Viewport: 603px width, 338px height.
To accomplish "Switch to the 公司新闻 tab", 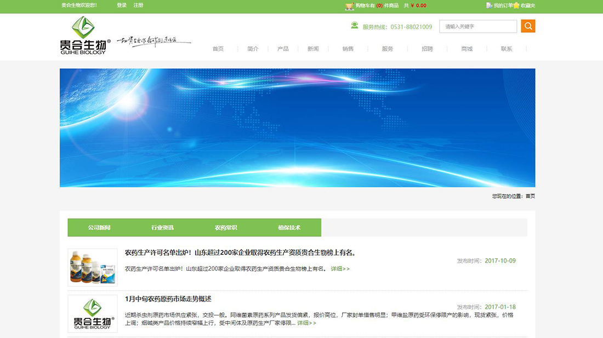I will coord(99,227).
